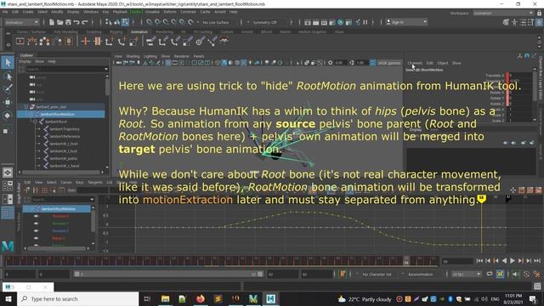The width and height of the screenshot is (544, 306).
Task: Click the Play forwards button
Action: [512, 261]
